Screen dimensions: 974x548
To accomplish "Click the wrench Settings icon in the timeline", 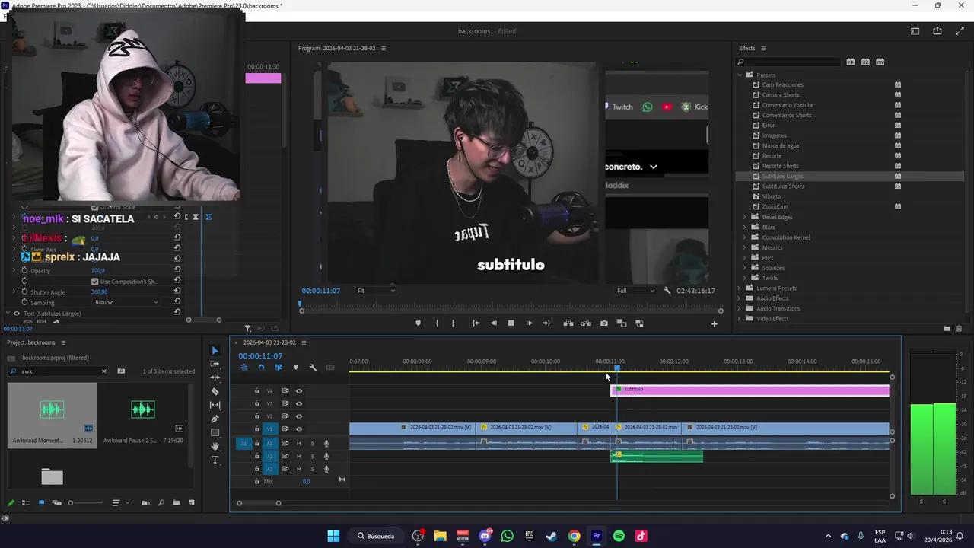I will pyautogui.click(x=313, y=368).
